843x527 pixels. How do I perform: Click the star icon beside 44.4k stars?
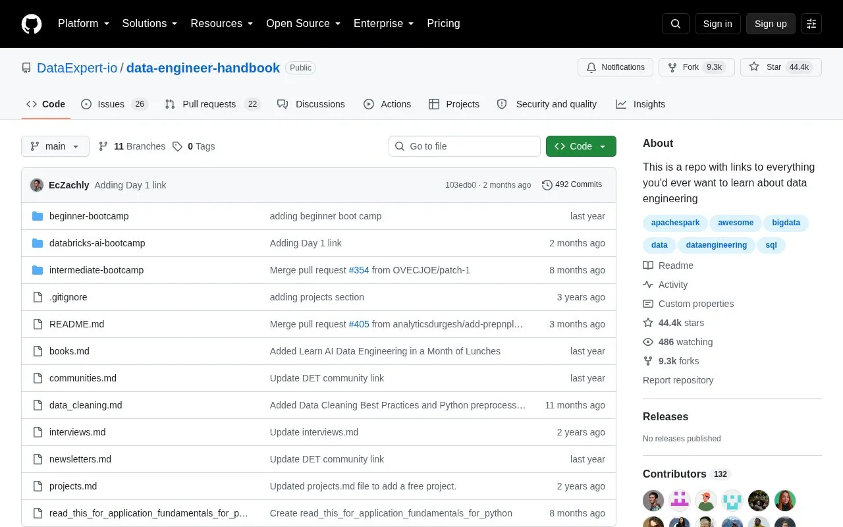click(x=648, y=323)
